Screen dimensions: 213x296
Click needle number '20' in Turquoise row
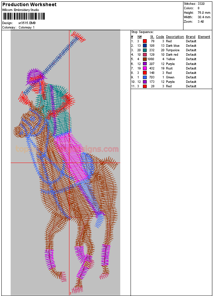coord(139,50)
